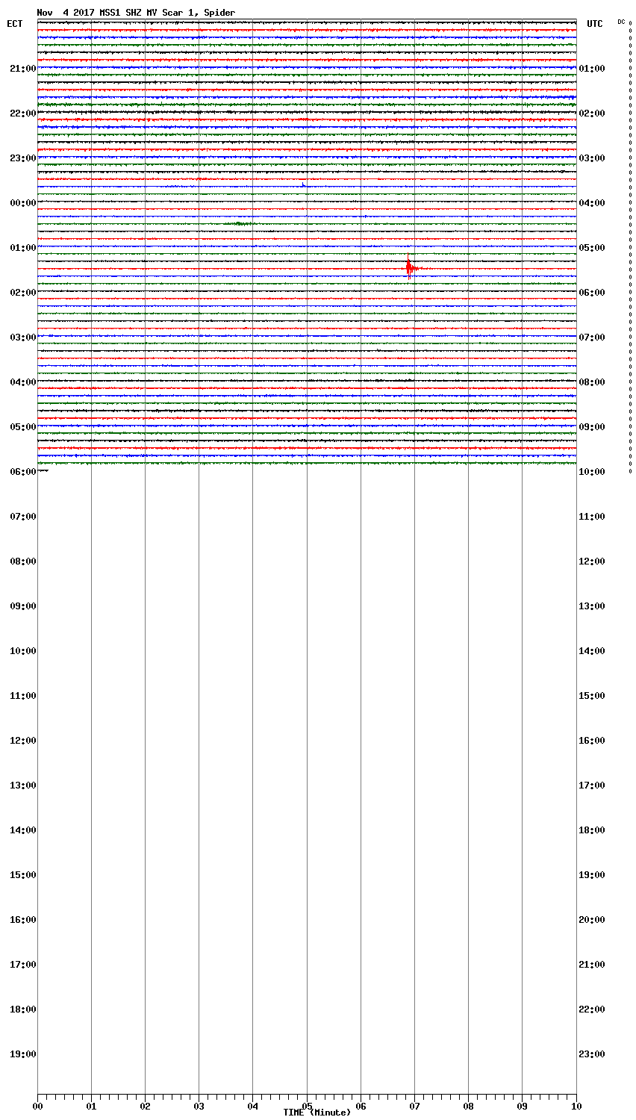Click the 13:00 label on the UTC axis

click(592, 606)
